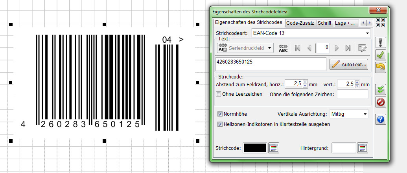Open help with the blue question mark

(381, 120)
